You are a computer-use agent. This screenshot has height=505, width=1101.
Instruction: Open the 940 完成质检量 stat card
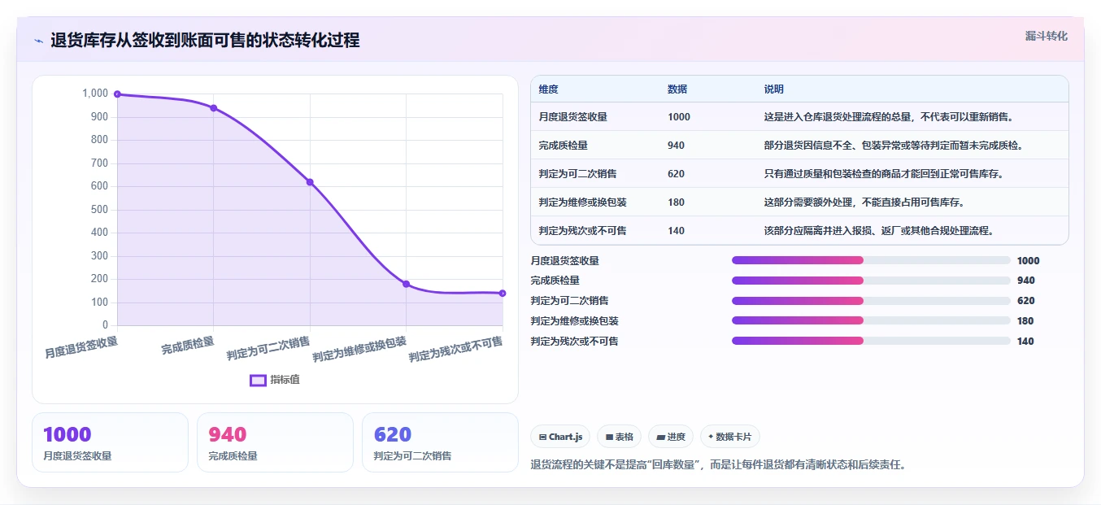pos(275,442)
